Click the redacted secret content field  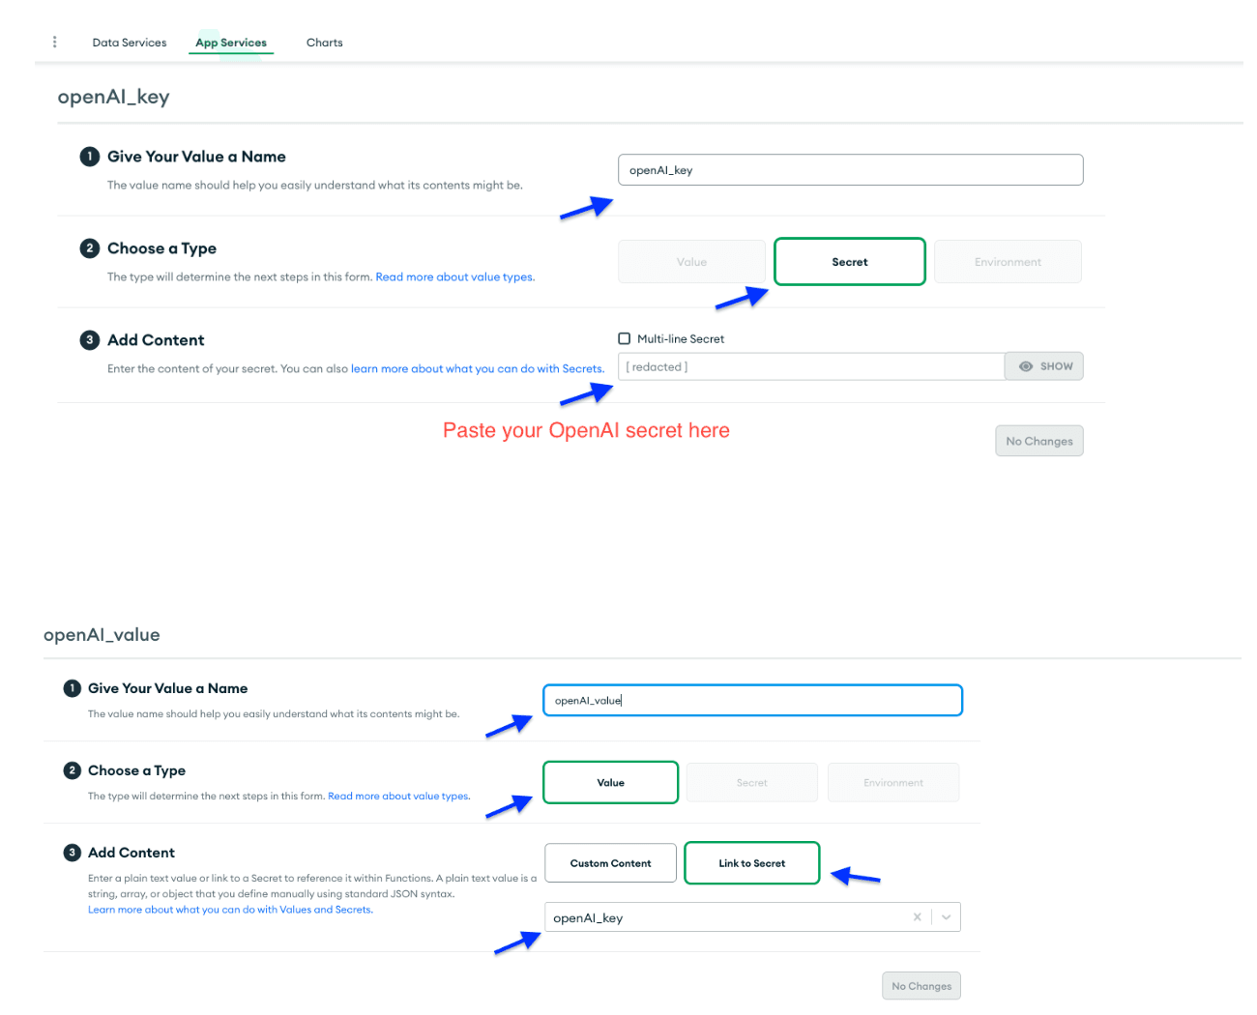810,367
